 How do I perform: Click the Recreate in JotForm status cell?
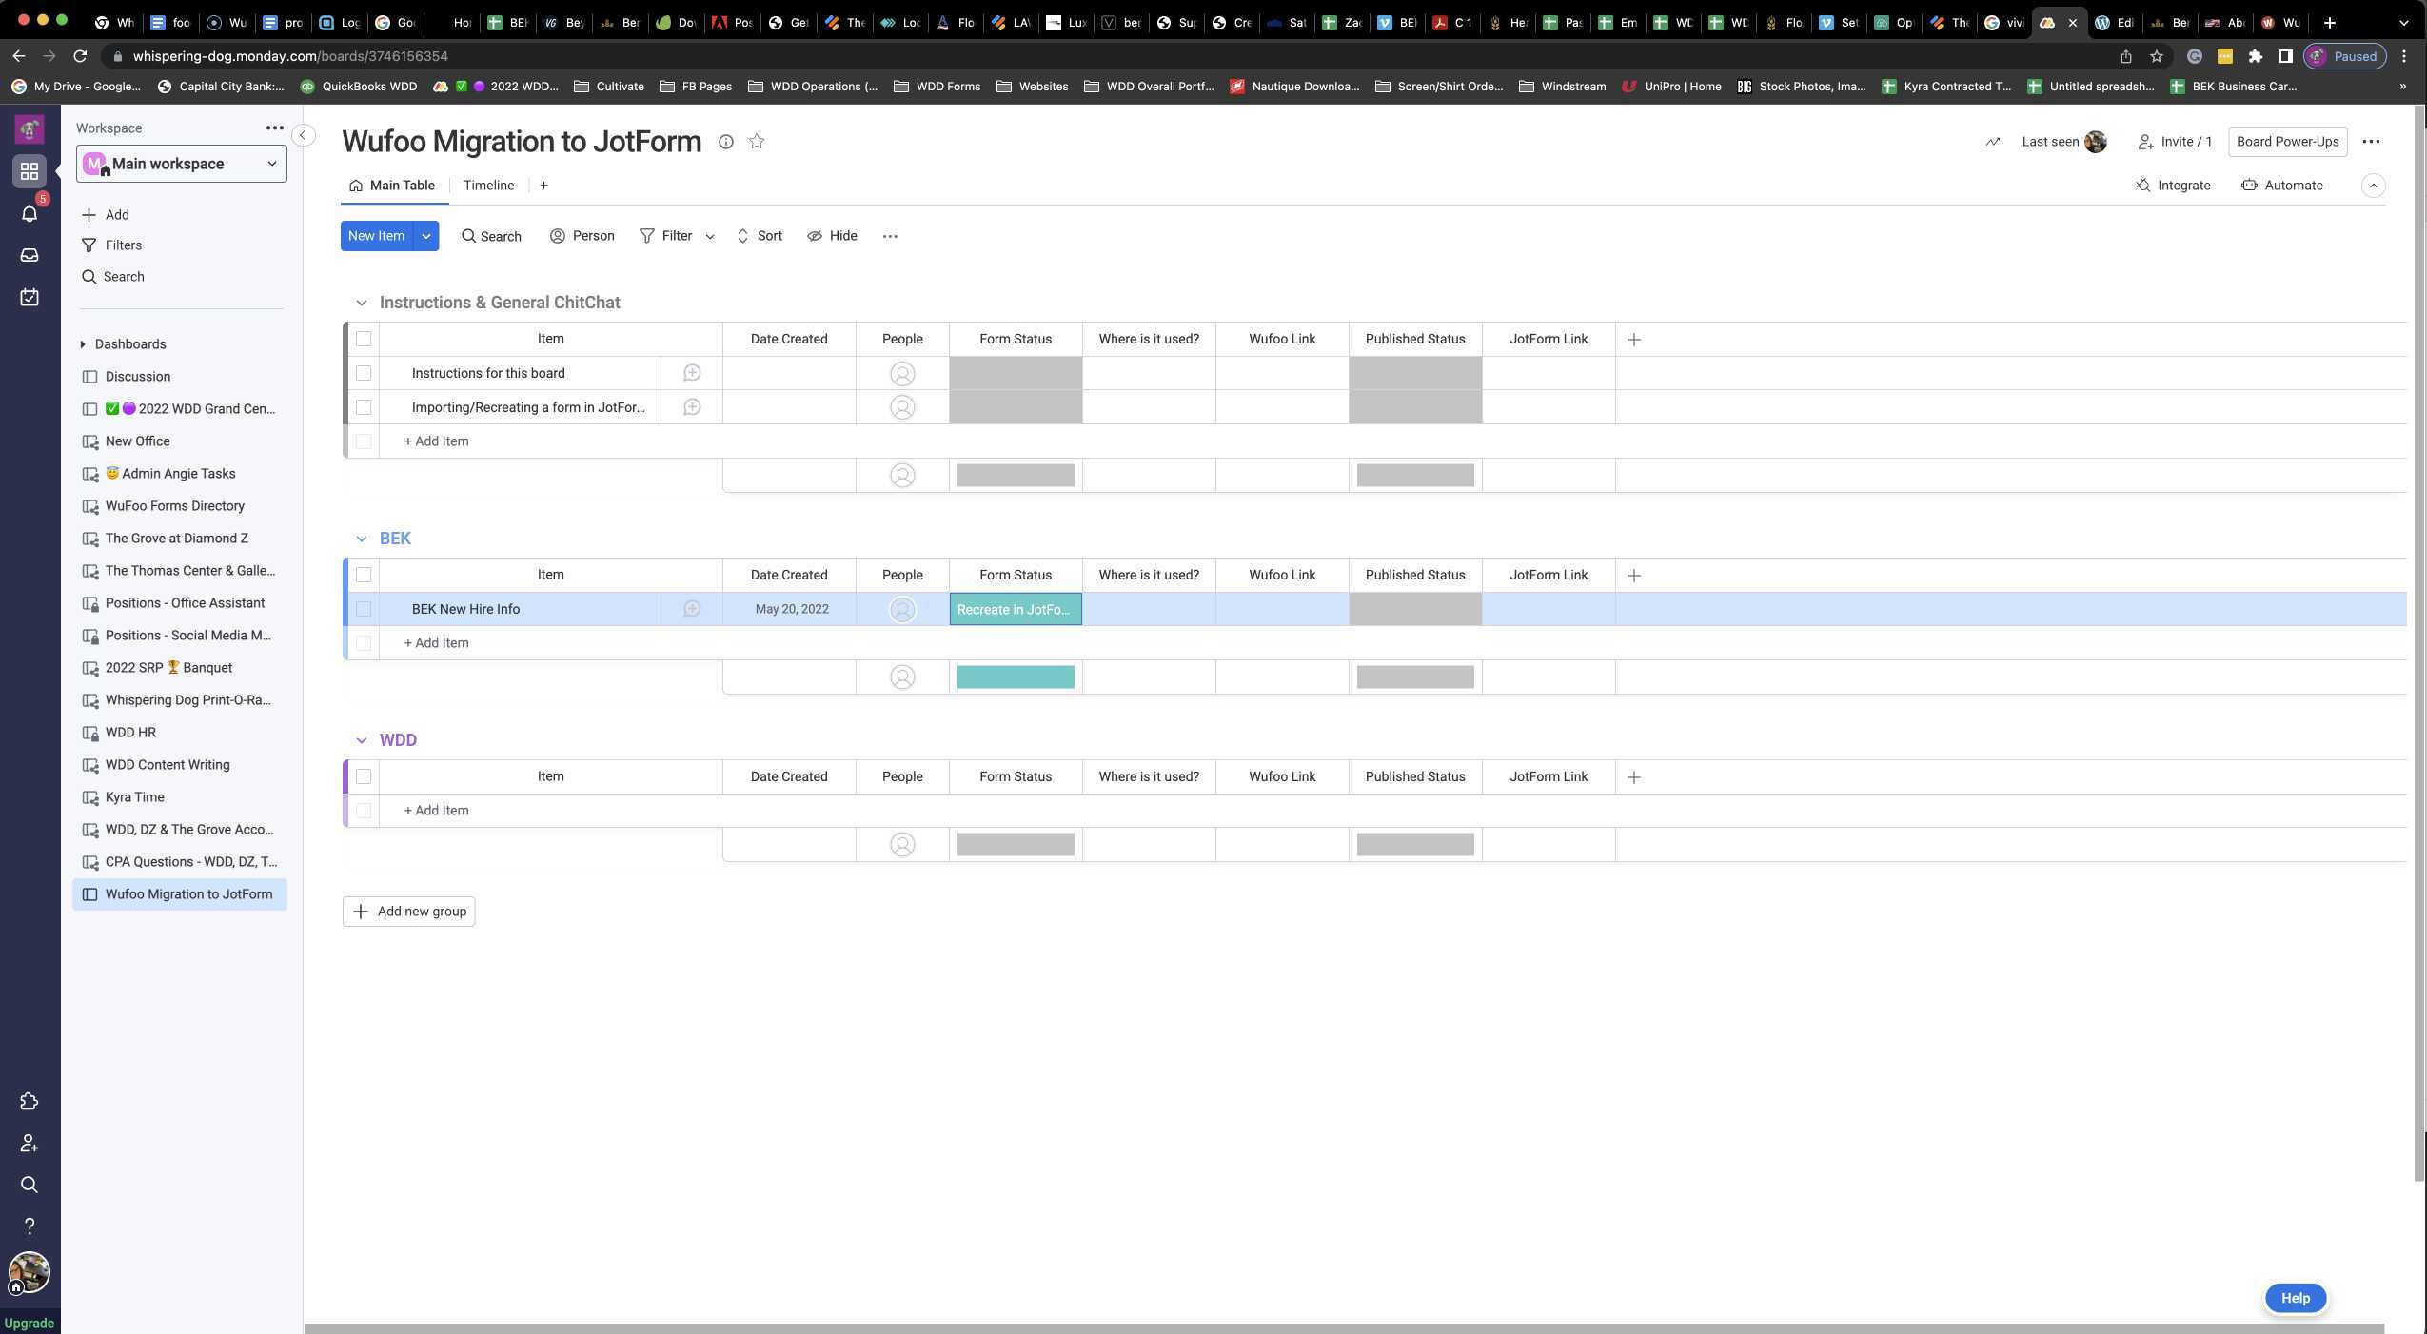click(1013, 609)
